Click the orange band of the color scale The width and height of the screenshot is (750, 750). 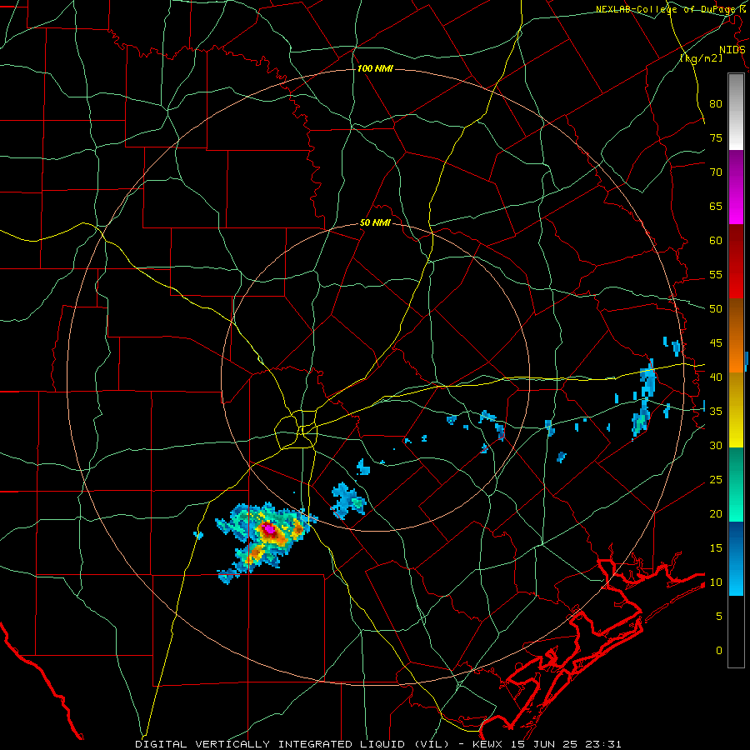[x=736, y=336]
